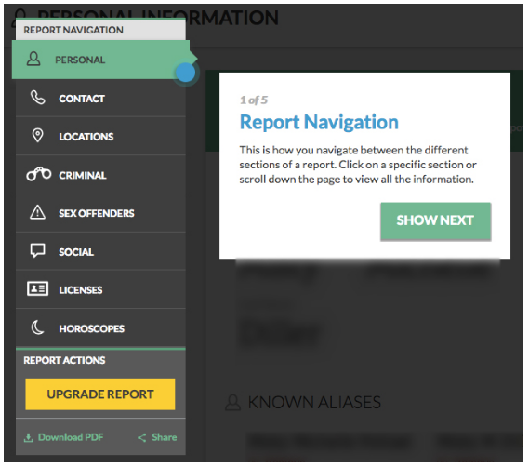Image resolution: width=529 pixels, height=467 pixels.
Task: Click the map pin Locations icon
Action: pyautogui.click(x=37, y=136)
